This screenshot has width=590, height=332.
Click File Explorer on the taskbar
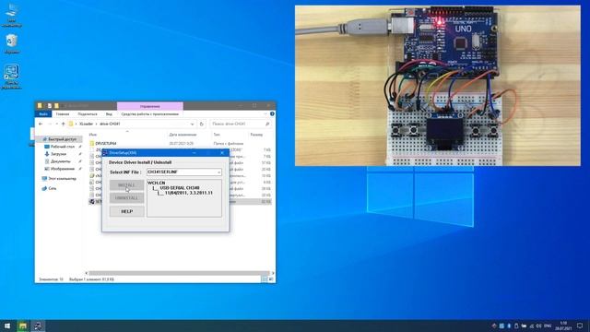click(23, 326)
